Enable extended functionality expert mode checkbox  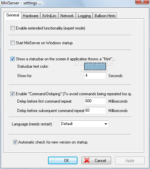point(12,28)
